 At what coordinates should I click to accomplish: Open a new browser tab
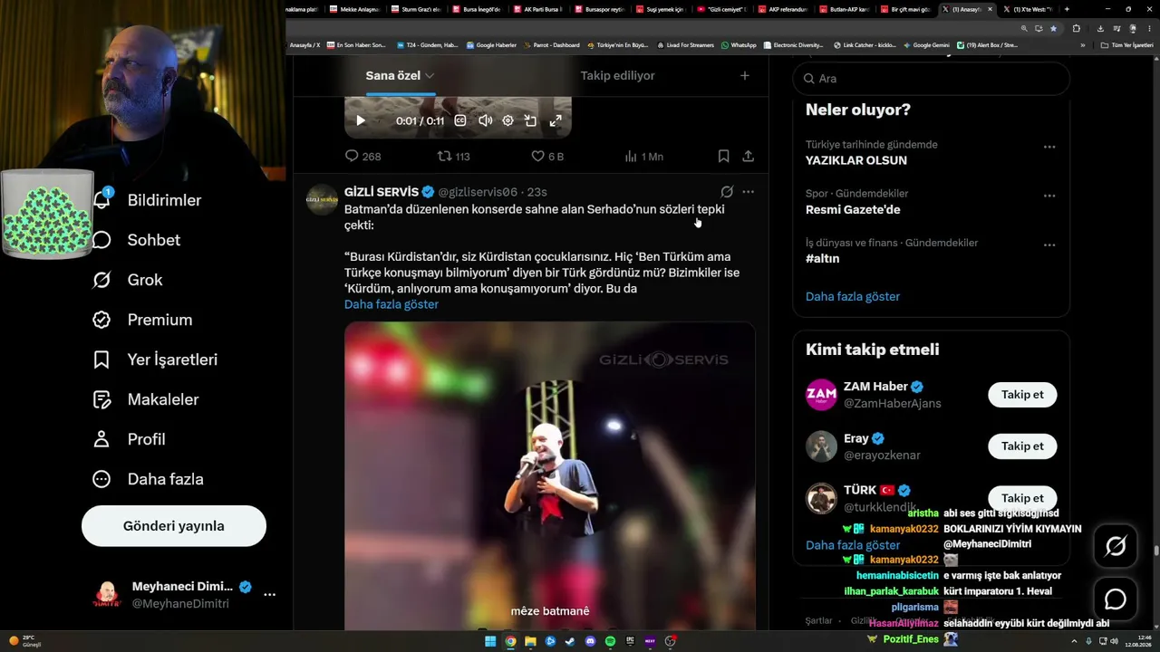pyautogui.click(x=1067, y=9)
